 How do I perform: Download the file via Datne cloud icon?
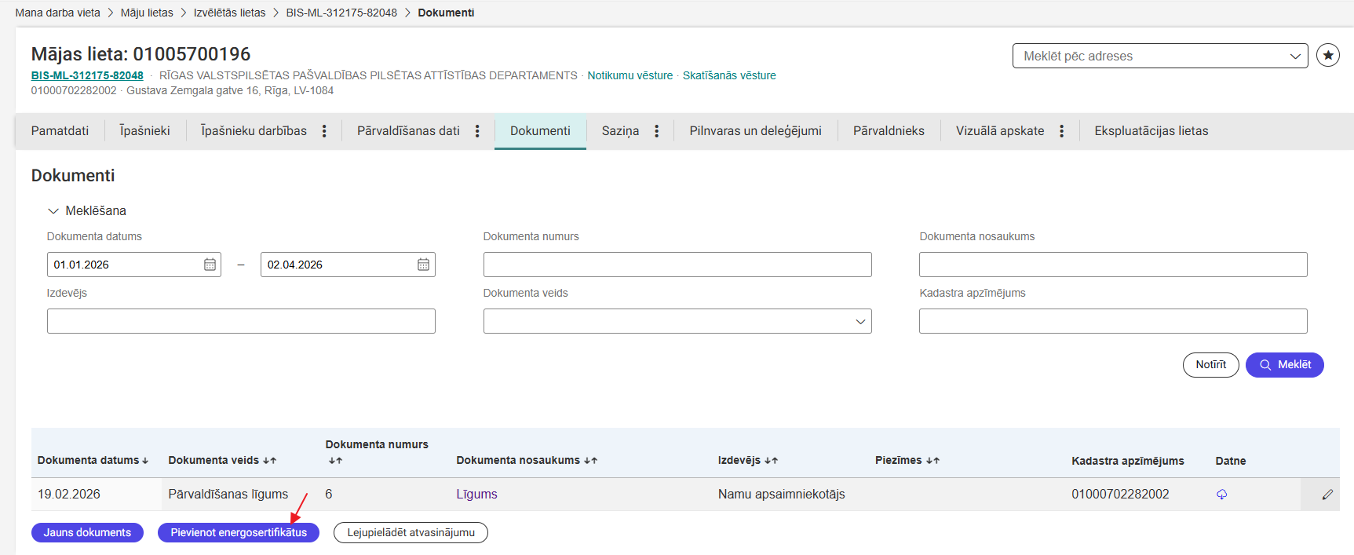pos(1221,495)
